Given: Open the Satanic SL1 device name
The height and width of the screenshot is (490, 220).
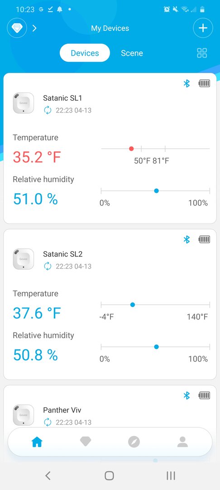Looking at the screenshot, I should pos(62,98).
